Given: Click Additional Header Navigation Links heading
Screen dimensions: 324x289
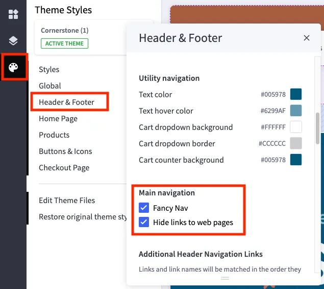Looking at the screenshot, I should click(201, 254).
